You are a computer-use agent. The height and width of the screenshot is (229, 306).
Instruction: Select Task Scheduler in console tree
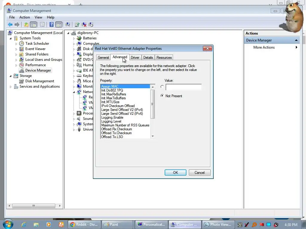37,44
